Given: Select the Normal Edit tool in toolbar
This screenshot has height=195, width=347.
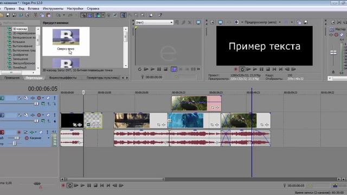Looking at the screenshot, I should click(x=123, y=15).
